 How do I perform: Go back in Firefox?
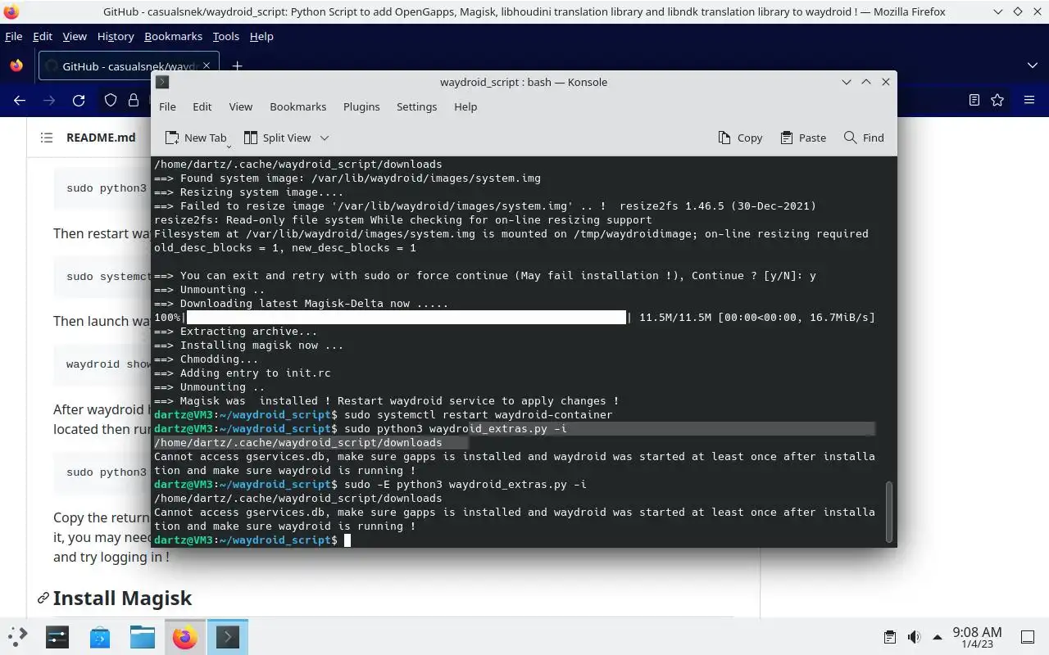coord(20,100)
